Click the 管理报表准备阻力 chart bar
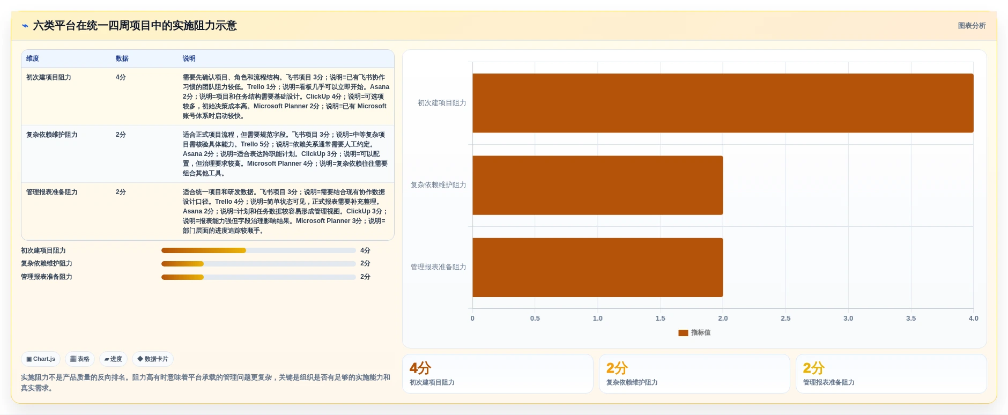Image resolution: width=1008 pixels, height=415 pixels. coord(598,268)
